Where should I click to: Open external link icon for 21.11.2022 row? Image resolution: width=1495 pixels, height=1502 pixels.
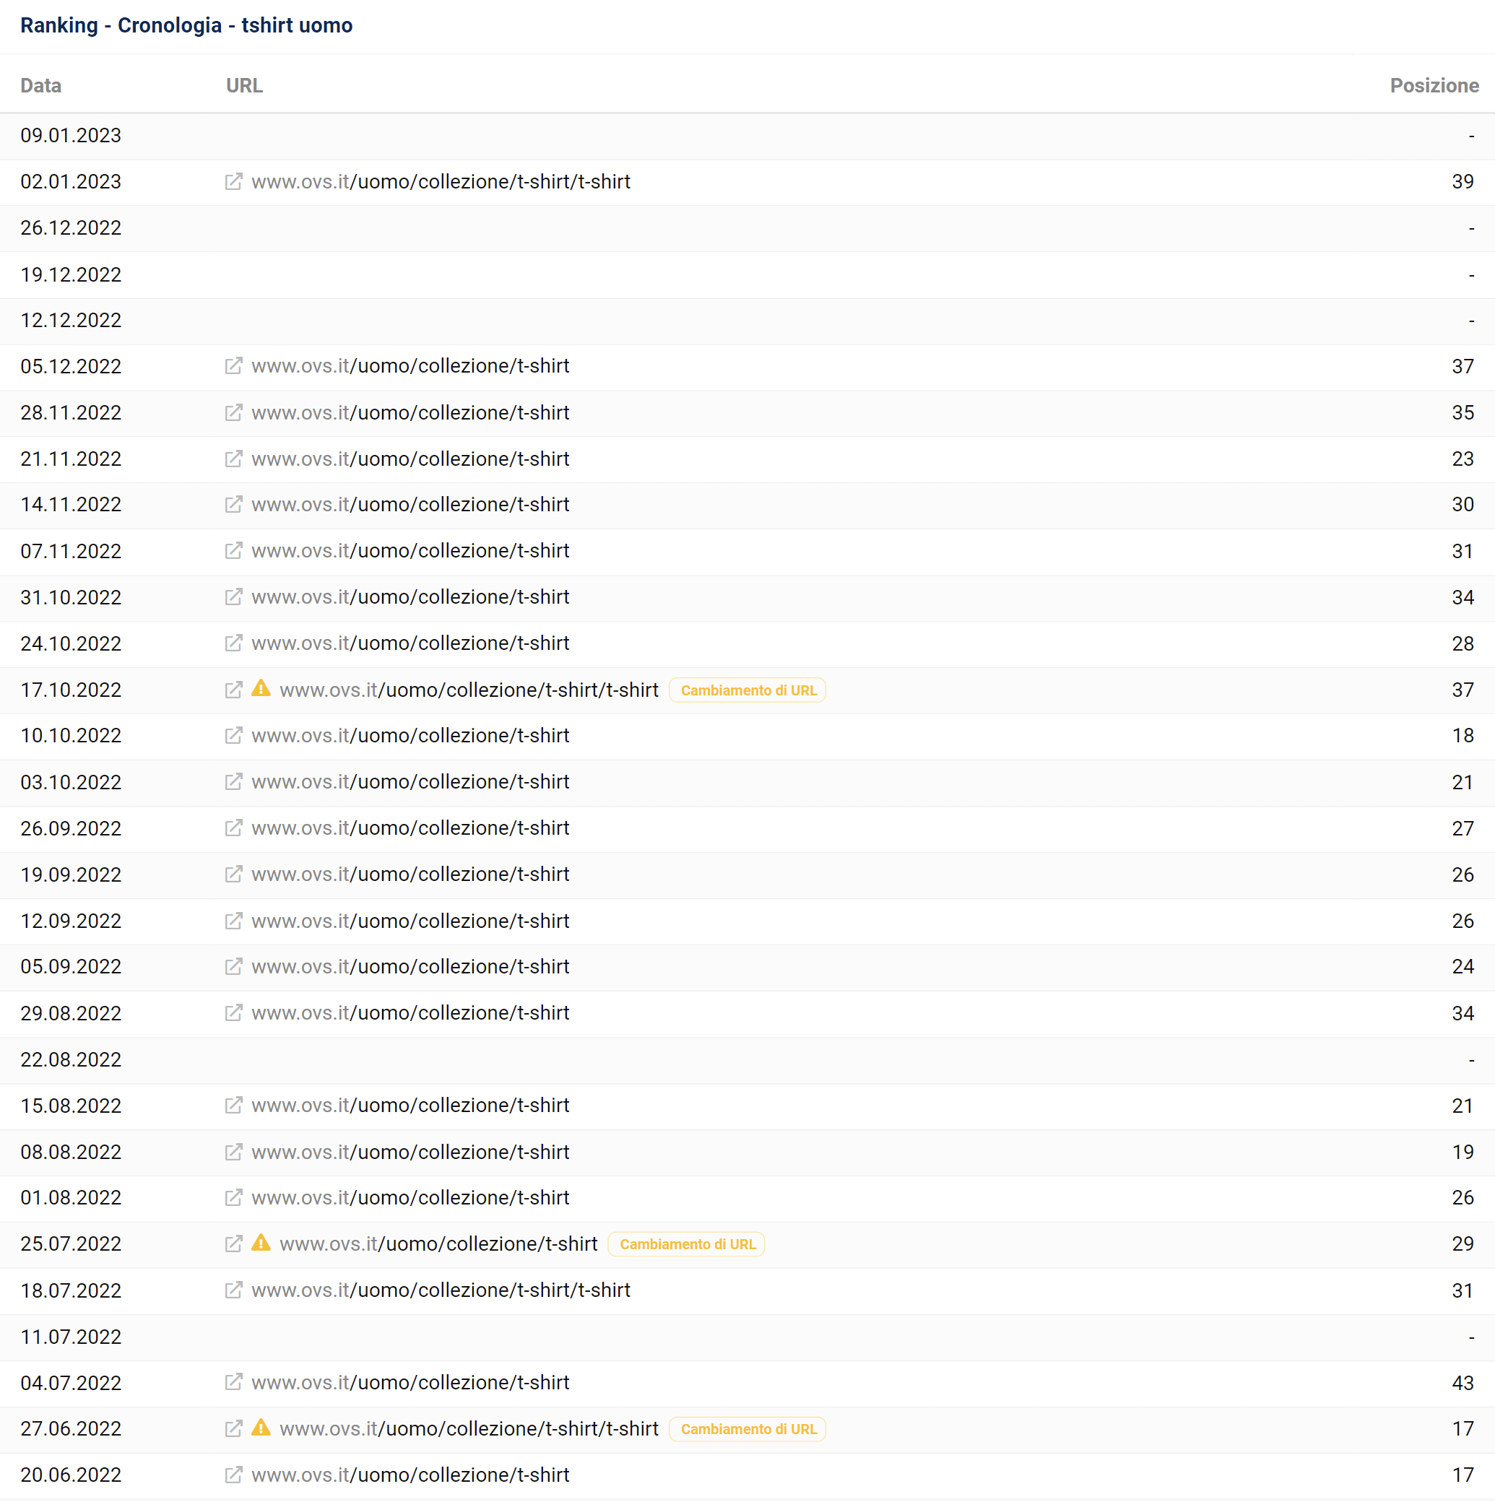(233, 459)
